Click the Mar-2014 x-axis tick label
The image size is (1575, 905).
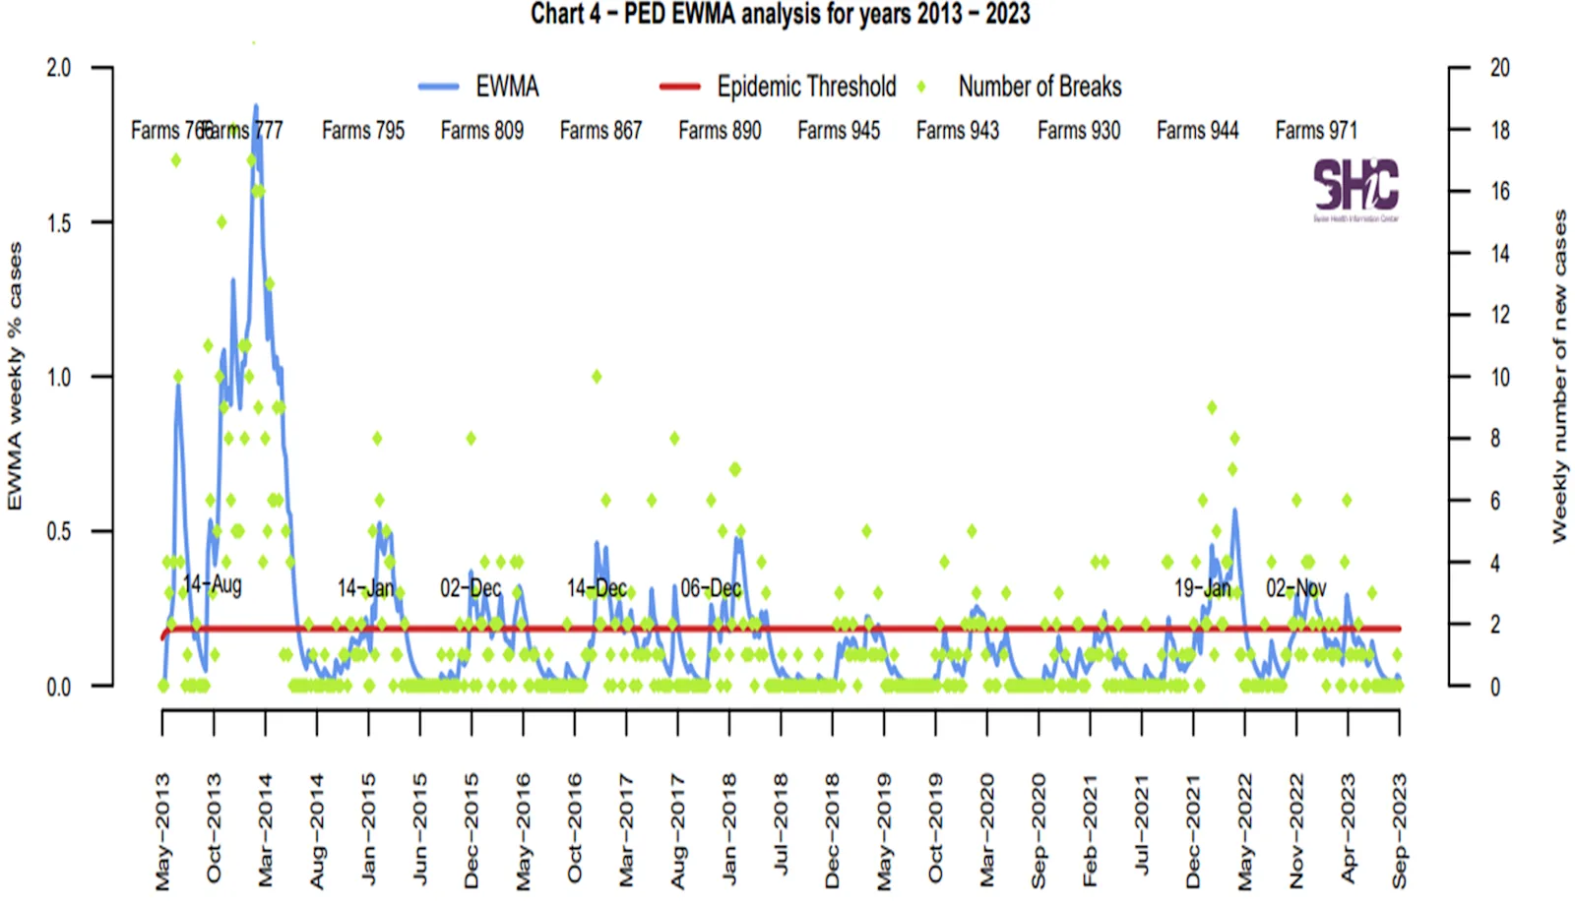(266, 830)
